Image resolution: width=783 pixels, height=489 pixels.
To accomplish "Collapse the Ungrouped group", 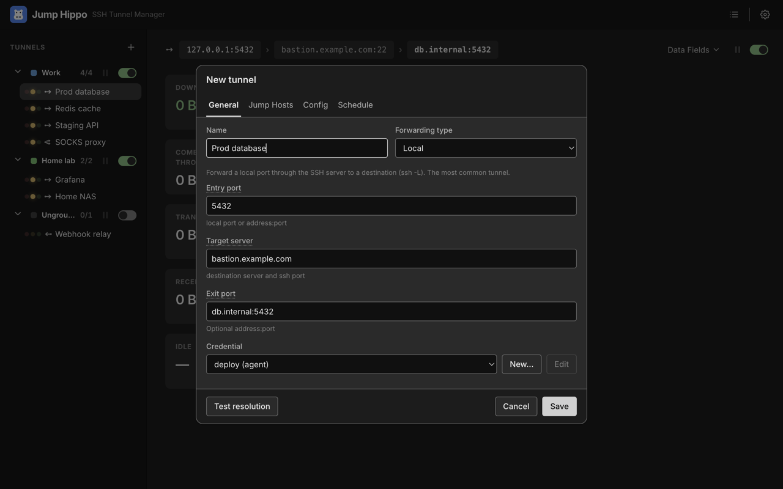I will click(18, 215).
